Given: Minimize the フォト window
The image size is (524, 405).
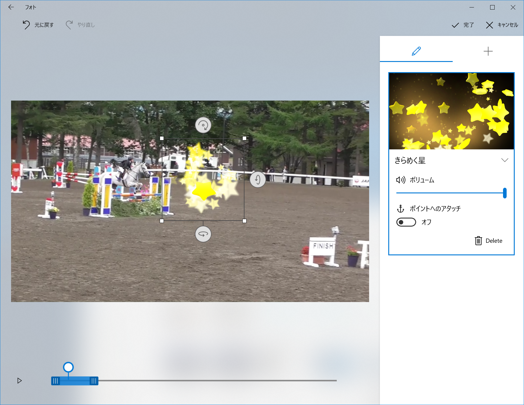Looking at the screenshot, I should [472, 7].
